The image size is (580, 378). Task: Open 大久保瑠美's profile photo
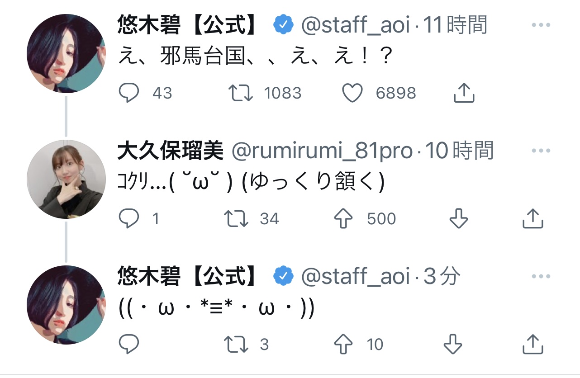[x=66, y=180]
